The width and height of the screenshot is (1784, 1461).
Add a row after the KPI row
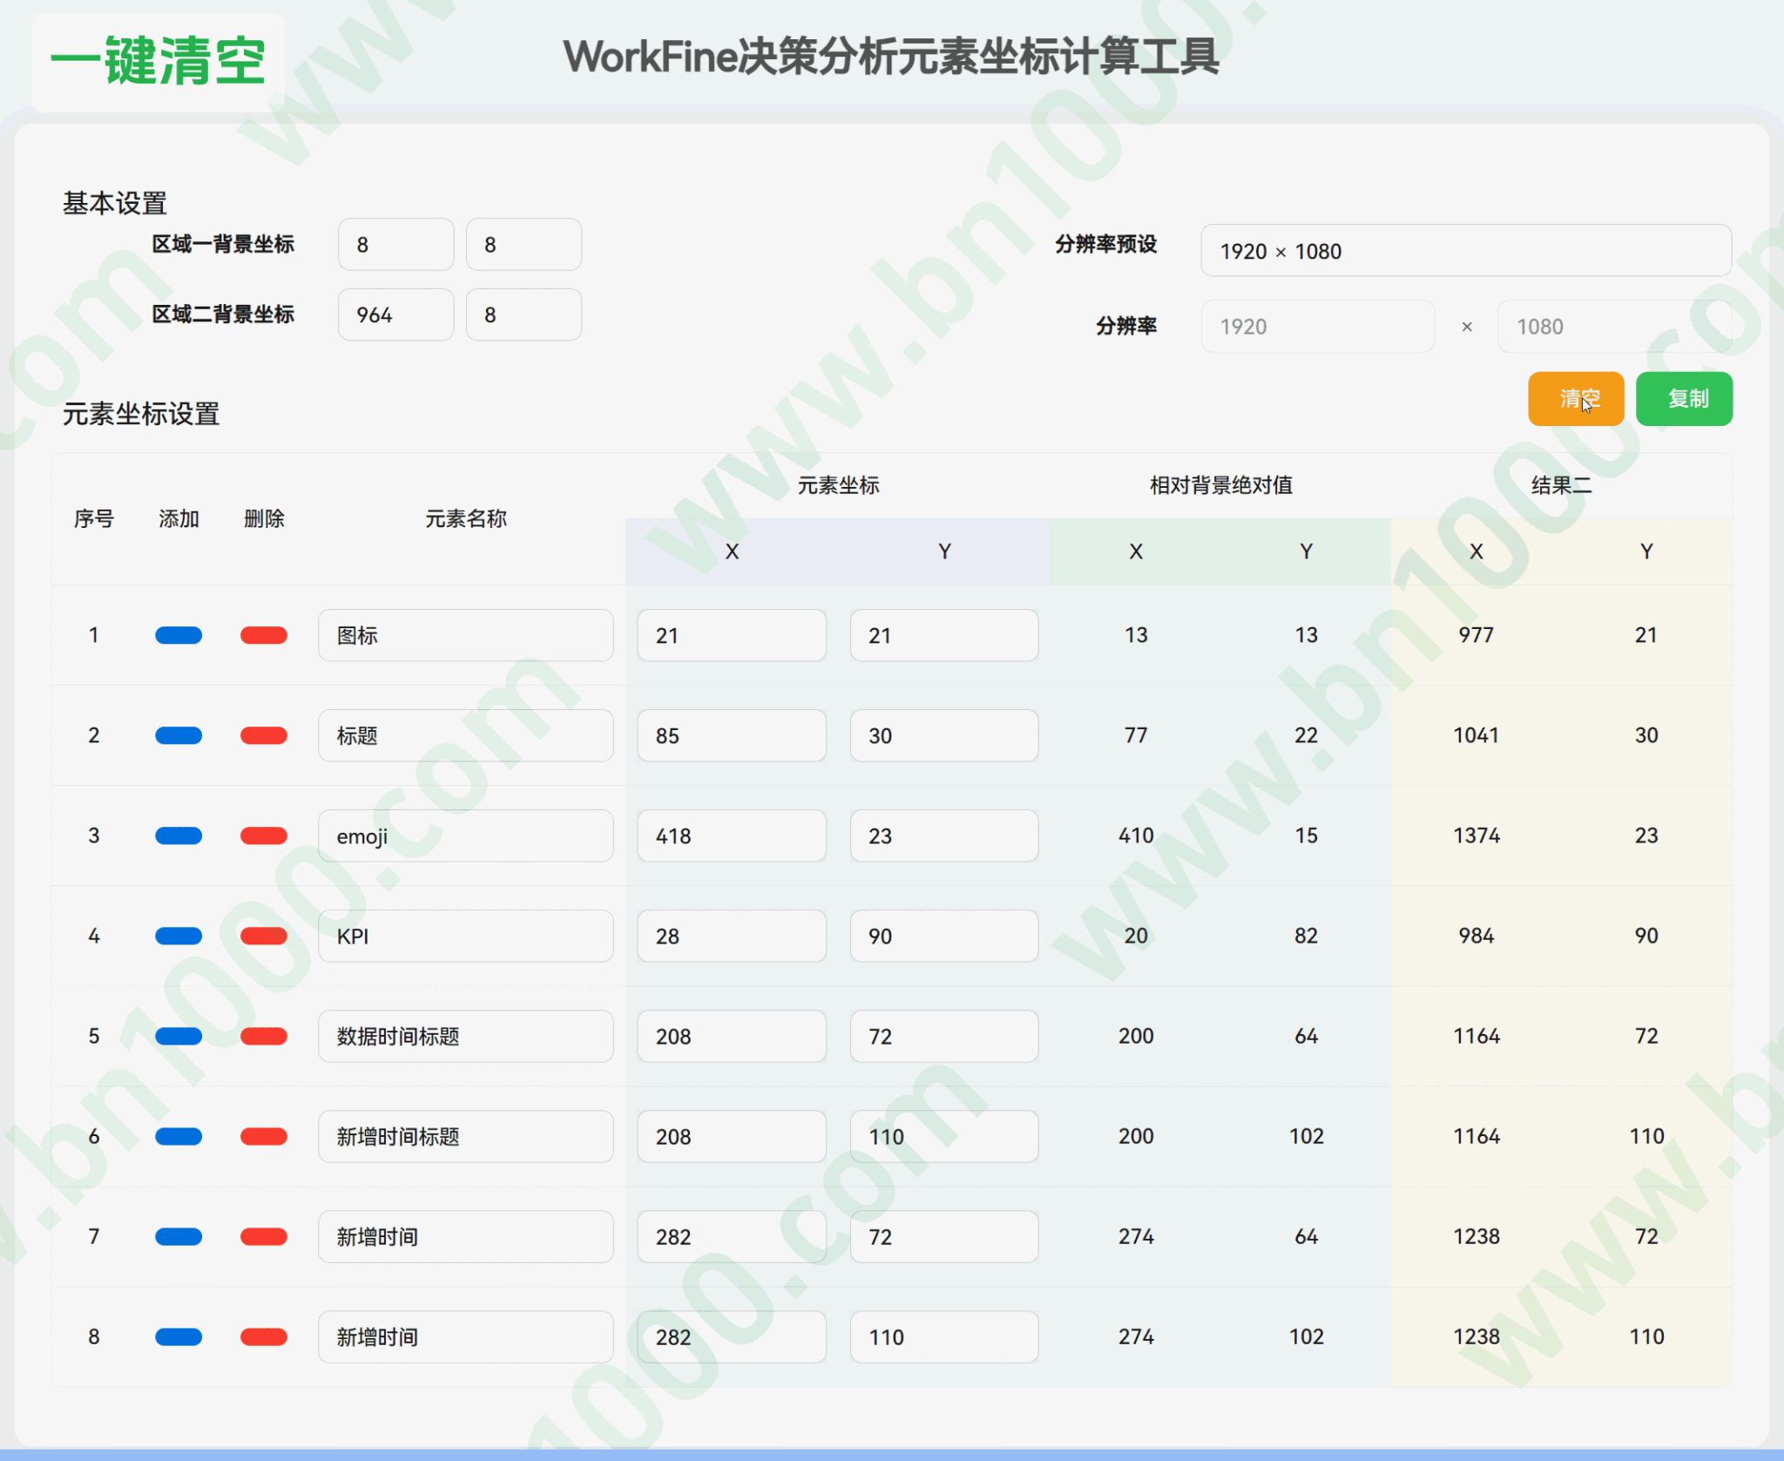[179, 936]
